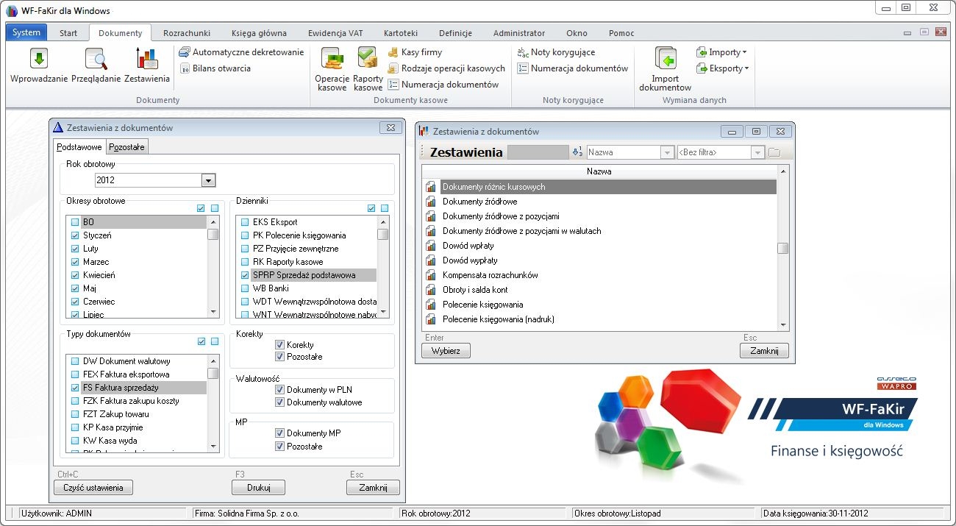Viewport: 956px width, 526px height.
Task: Select Dowód wpłaty report icon
Action: 431,246
